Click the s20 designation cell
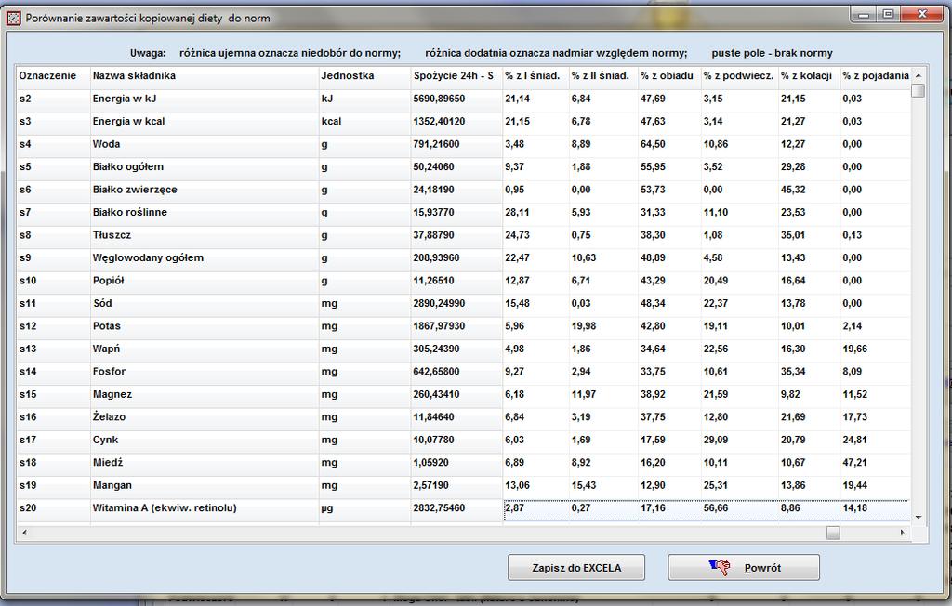 pos(53,508)
